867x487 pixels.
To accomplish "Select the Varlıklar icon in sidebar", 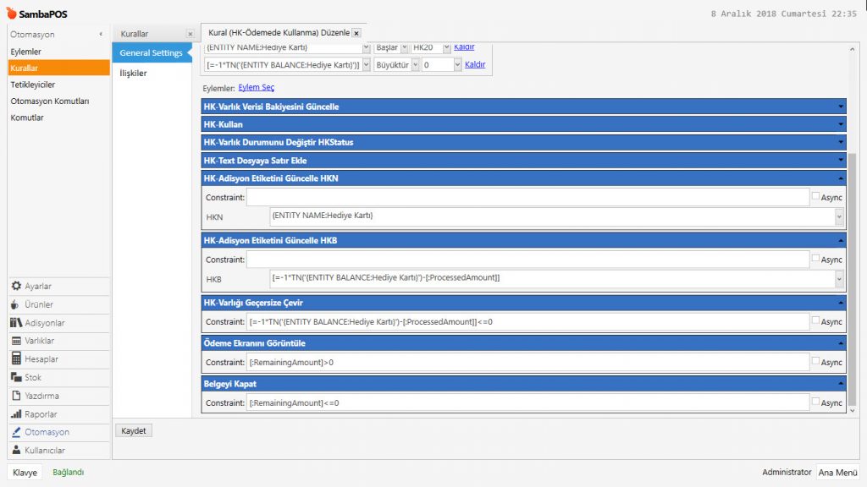I will [x=16, y=341].
